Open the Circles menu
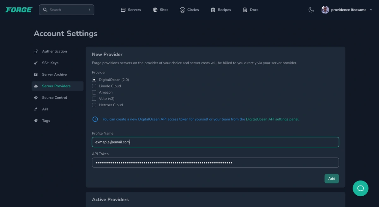This screenshot has width=379, height=207. (189, 10)
